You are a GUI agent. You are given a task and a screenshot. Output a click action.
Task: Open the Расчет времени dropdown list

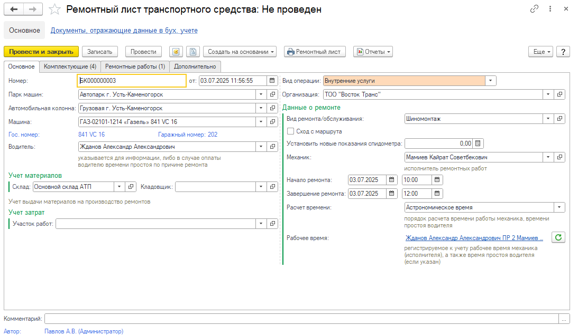click(559, 207)
